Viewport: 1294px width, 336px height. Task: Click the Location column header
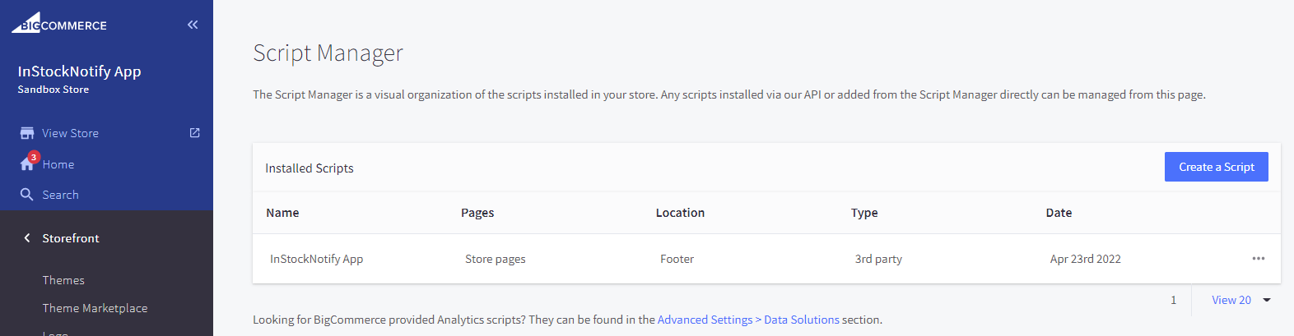[680, 213]
